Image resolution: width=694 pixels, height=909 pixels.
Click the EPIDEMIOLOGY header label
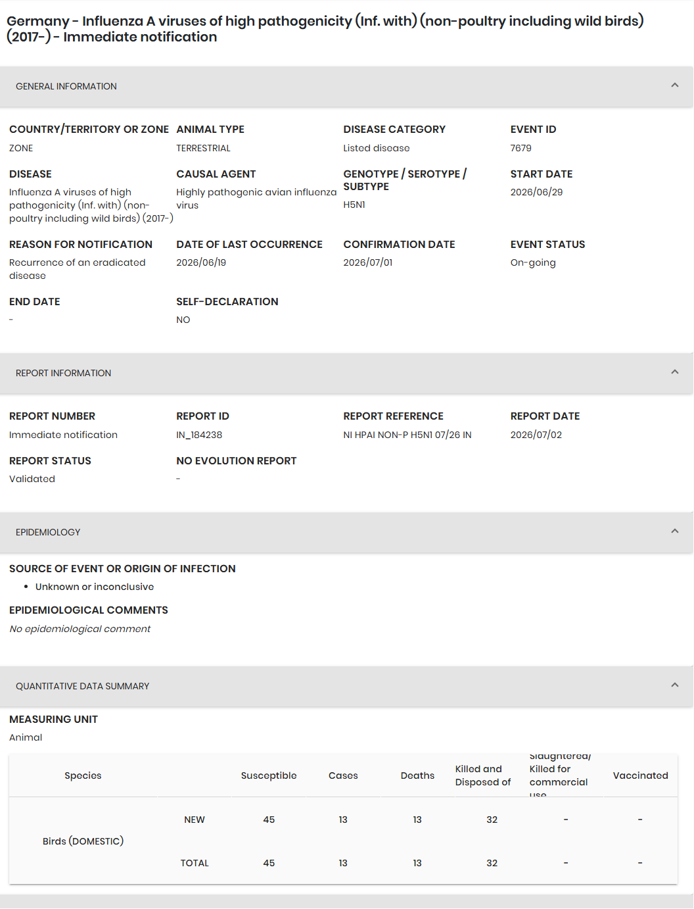pos(48,532)
